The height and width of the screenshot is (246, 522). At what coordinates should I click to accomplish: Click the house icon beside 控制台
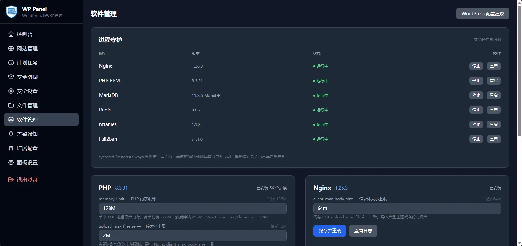11,34
